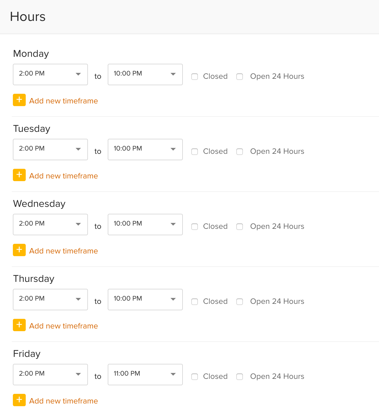
Task: Click Friday's Add new timeframe link
Action: (x=64, y=401)
